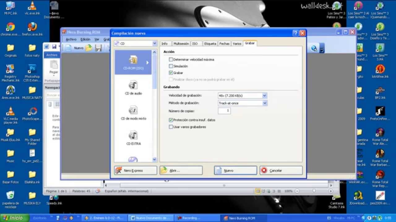Click the save disk icon in Nero toolbar

click(98, 48)
